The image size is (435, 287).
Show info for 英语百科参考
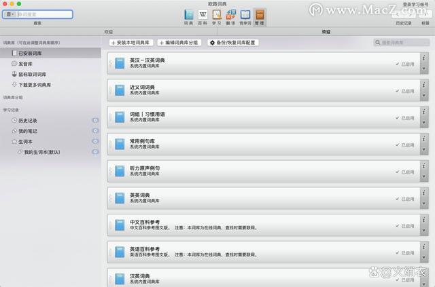pyautogui.click(x=424, y=246)
